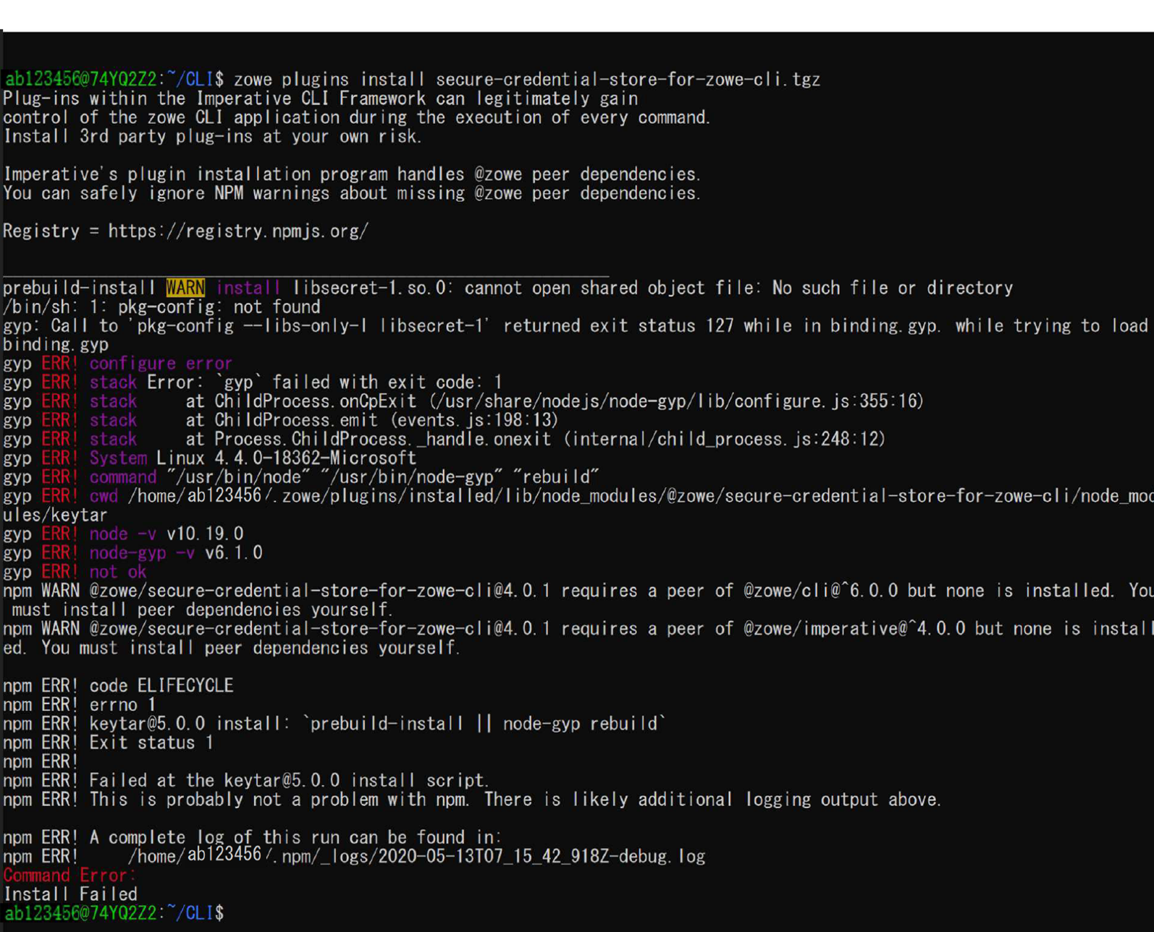
Task: Click the gyp "cwd" path line
Action: point(578,496)
